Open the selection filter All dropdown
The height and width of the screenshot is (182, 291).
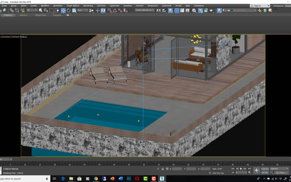pyautogui.click(x=32, y=10)
